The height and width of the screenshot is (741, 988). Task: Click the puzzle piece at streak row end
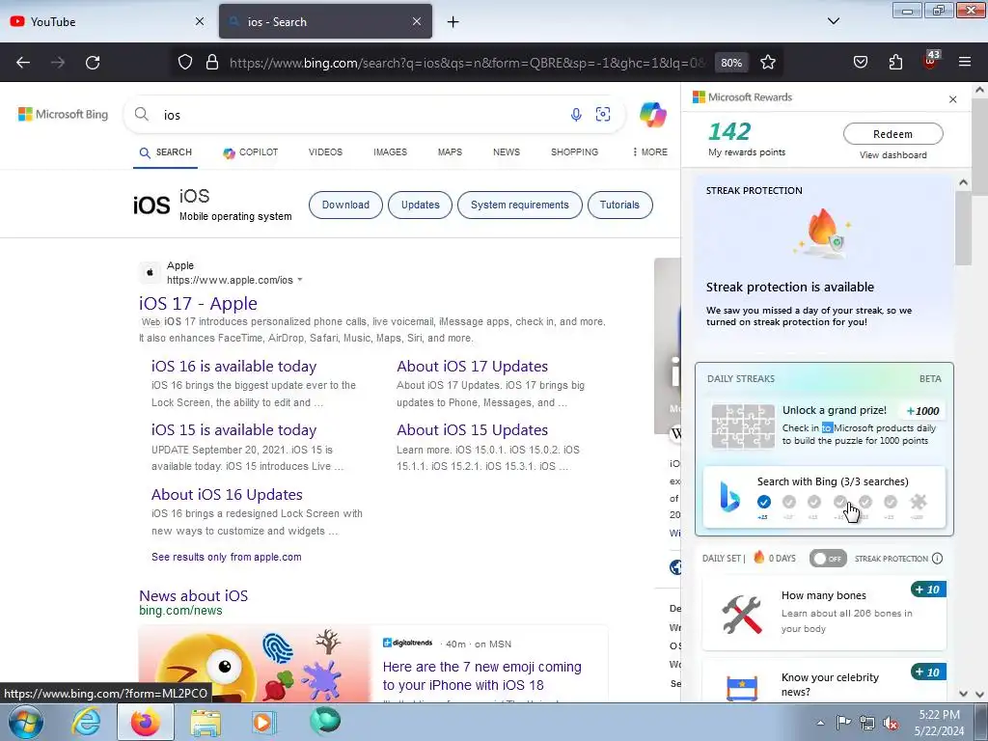pyautogui.click(x=919, y=502)
